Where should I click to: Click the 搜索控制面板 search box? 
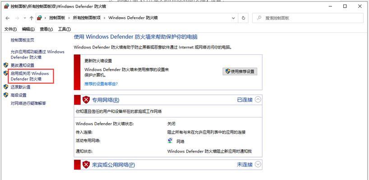click(308, 18)
